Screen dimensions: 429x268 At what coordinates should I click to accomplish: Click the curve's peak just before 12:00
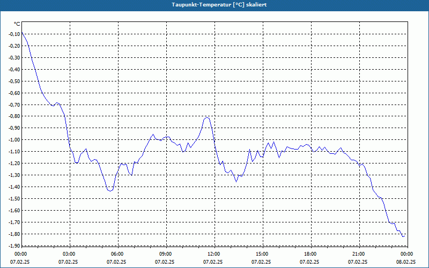207,117
